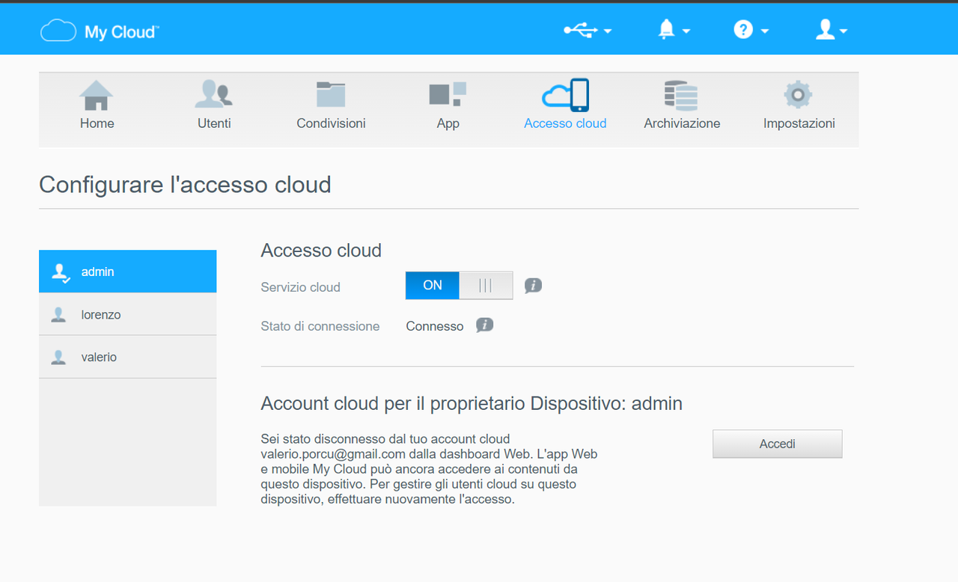The image size is (958, 582).
Task: Toggle the Servizio cloud switch
Action: [459, 285]
